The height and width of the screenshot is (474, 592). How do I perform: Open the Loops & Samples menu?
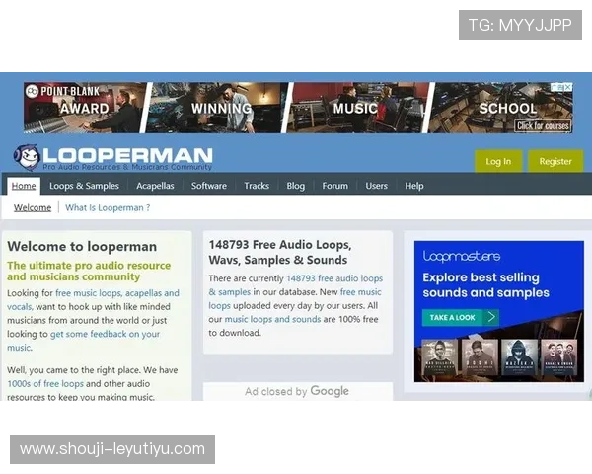coord(84,186)
